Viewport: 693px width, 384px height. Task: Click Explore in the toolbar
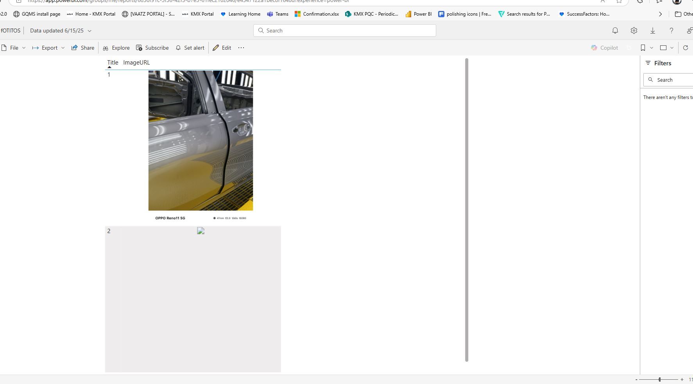(x=116, y=48)
